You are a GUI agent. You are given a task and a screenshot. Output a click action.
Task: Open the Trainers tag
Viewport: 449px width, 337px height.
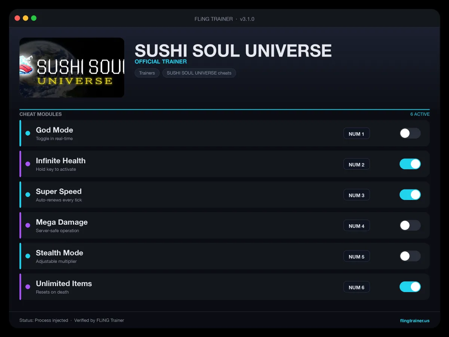pos(147,73)
